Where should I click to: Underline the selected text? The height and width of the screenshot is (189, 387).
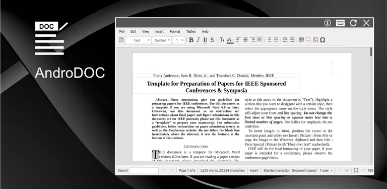[x=205, y=40]
